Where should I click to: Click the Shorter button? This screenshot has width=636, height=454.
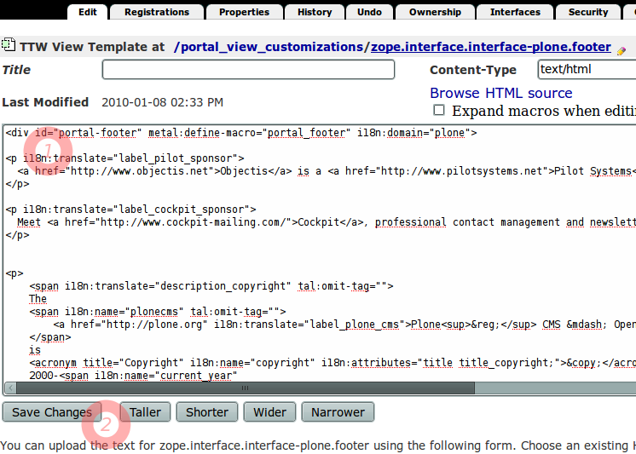pyautogui.click(x=207, y=412)
